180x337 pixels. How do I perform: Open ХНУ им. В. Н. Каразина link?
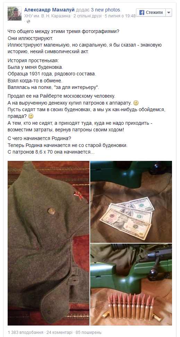click(x=48, y=16)
